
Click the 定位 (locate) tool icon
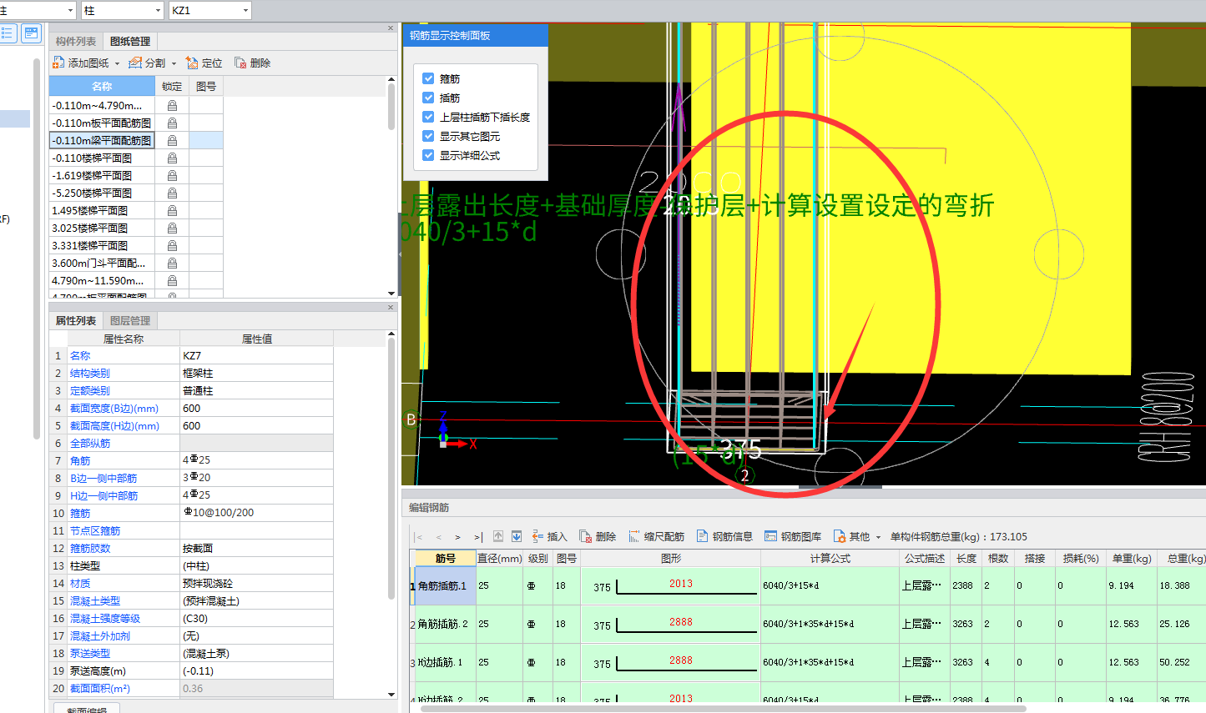(192, 63)
